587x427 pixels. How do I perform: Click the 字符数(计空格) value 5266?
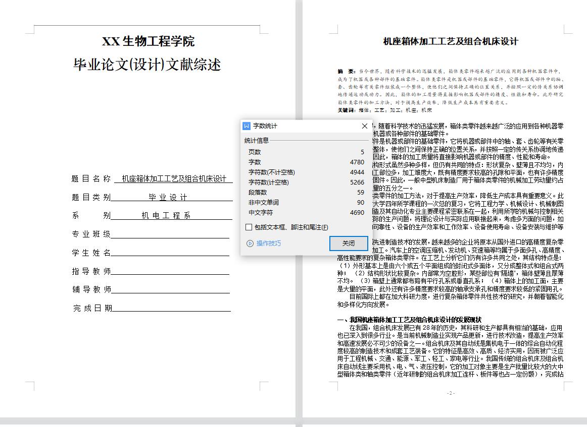(x=357, y=182)
